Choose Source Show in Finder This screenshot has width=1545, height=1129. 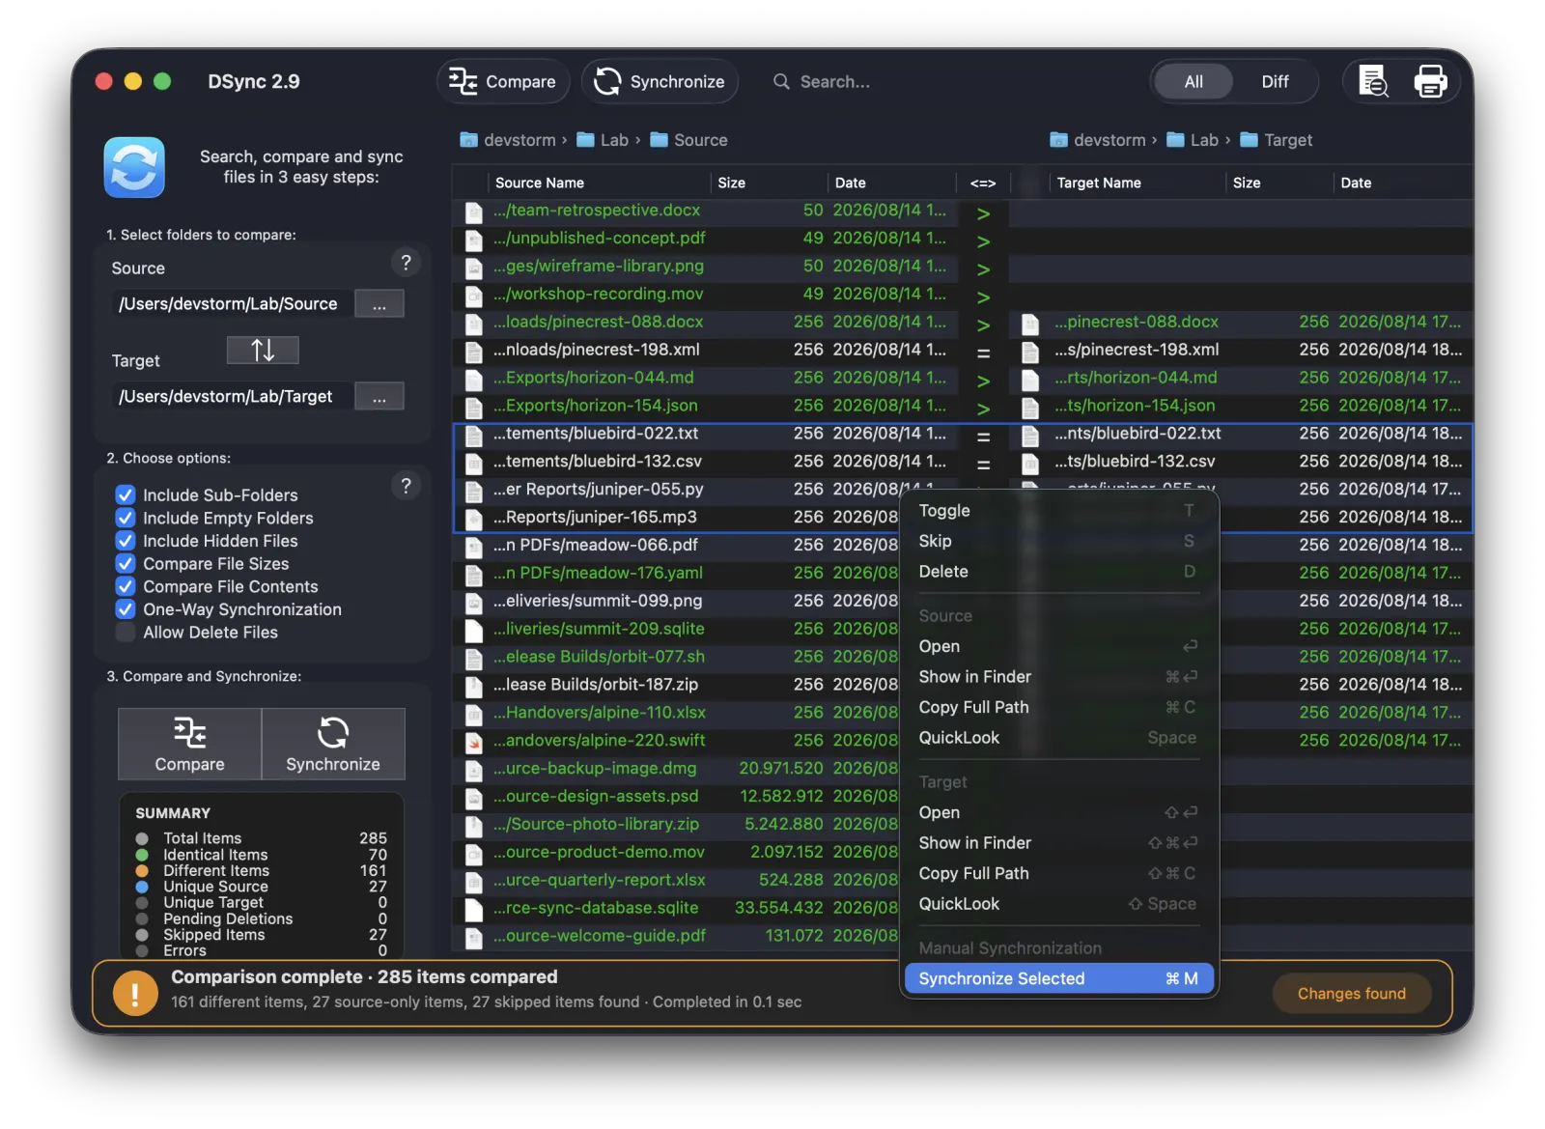point(1058,677)
